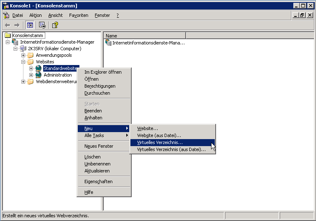
Task: Open the Fenster menu
Action: click(102, 15)
